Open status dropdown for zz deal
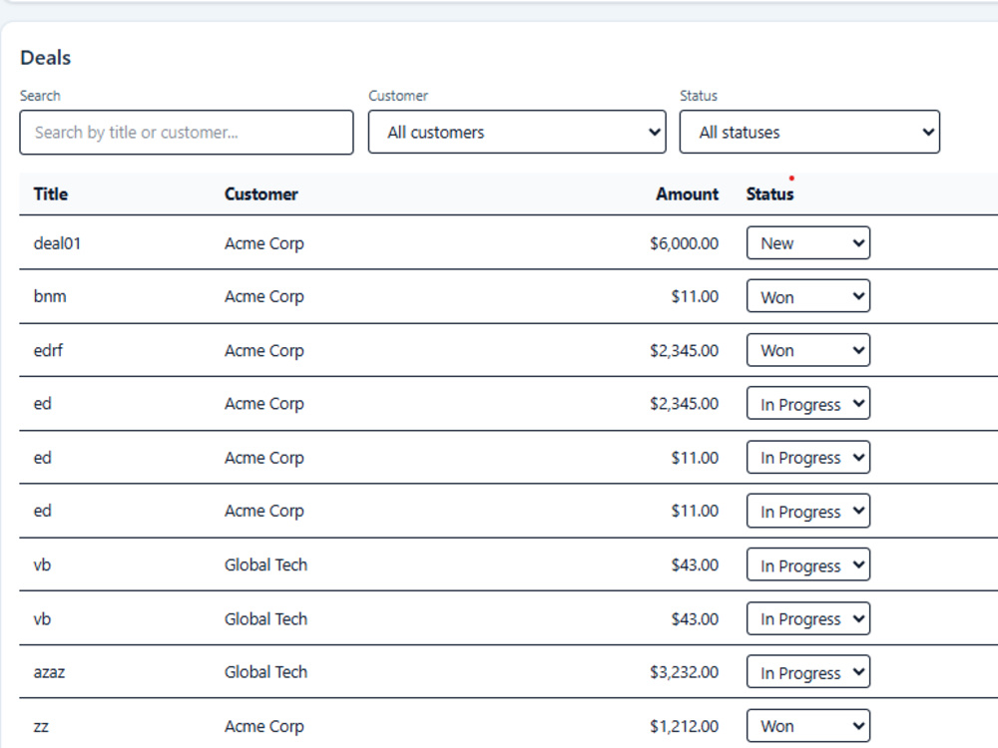The image size is (998, 748). click(808, 726)
